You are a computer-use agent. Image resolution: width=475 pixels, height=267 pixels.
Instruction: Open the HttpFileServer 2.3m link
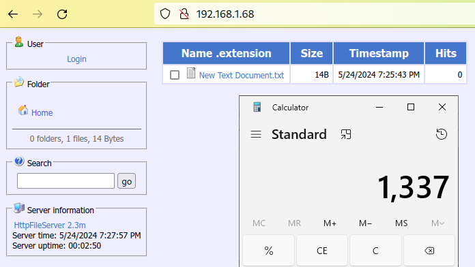[x=50, y=225]
